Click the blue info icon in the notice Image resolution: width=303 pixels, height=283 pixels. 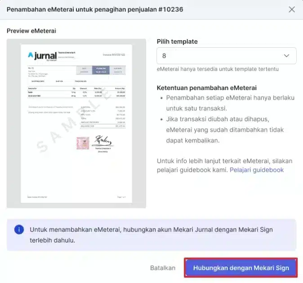(x=19, y=229)
